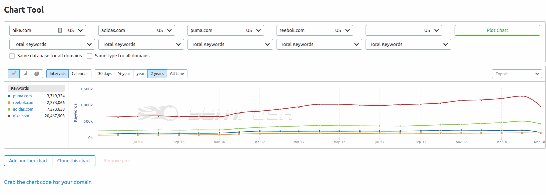Enable Same type for all domains
Image resolution: width=546 pixels, height=195 pixels.
click(89, 56)
